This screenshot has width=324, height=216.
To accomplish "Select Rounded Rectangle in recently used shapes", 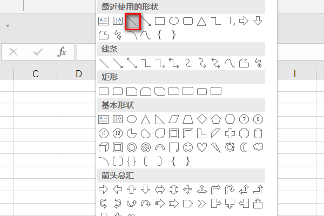I will [188, 21].
